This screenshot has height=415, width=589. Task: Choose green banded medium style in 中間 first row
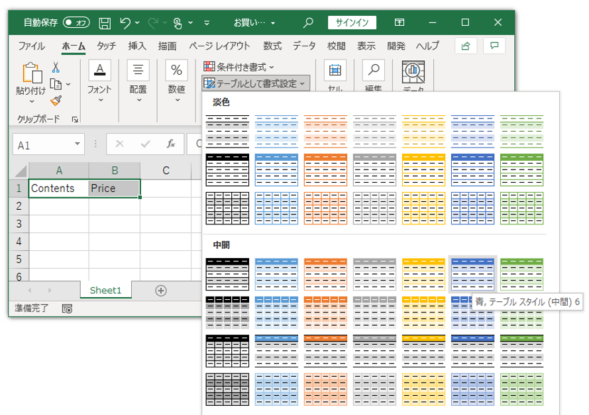pyautogui.click(x=522, y=274)
